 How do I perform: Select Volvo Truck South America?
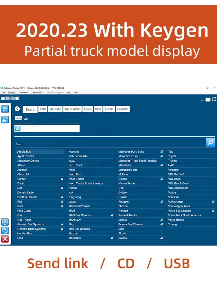(x=191, y=215)
